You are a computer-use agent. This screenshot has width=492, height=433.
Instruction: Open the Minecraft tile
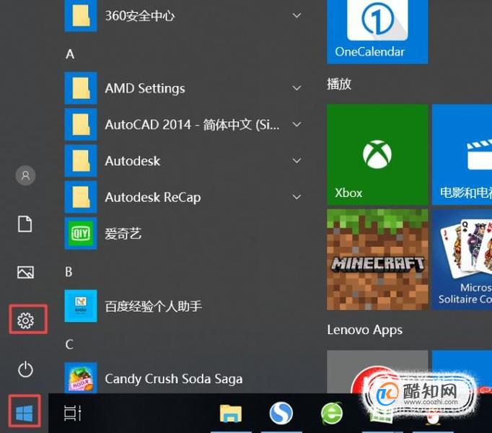coord(377,260)
